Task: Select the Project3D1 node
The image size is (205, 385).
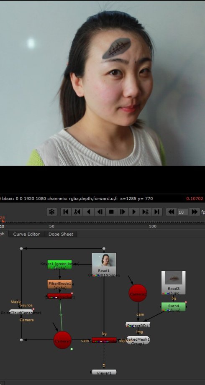Action: pyautogui.click(x=138, y=325)
